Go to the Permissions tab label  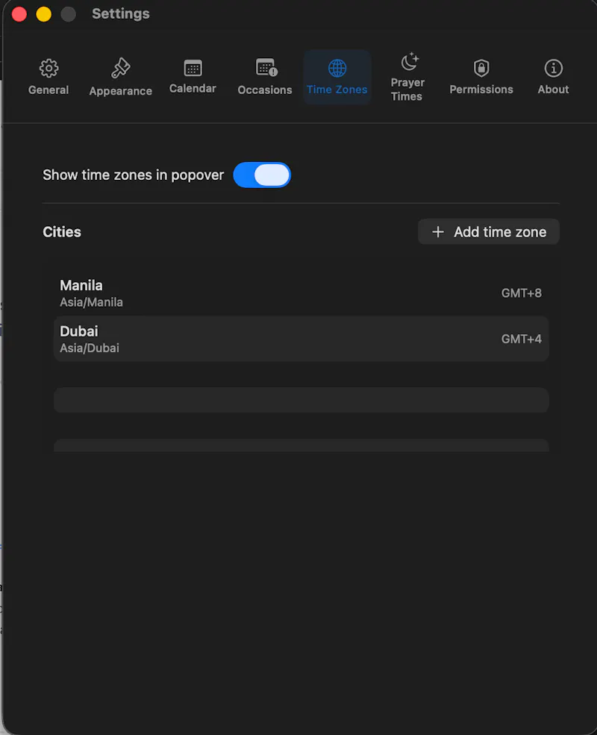(481, 90)
